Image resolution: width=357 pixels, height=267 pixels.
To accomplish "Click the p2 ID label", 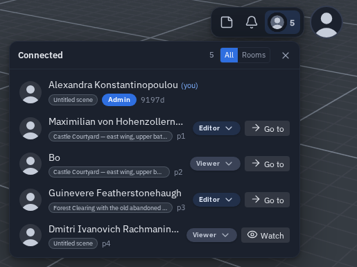I will pos(178,172).
